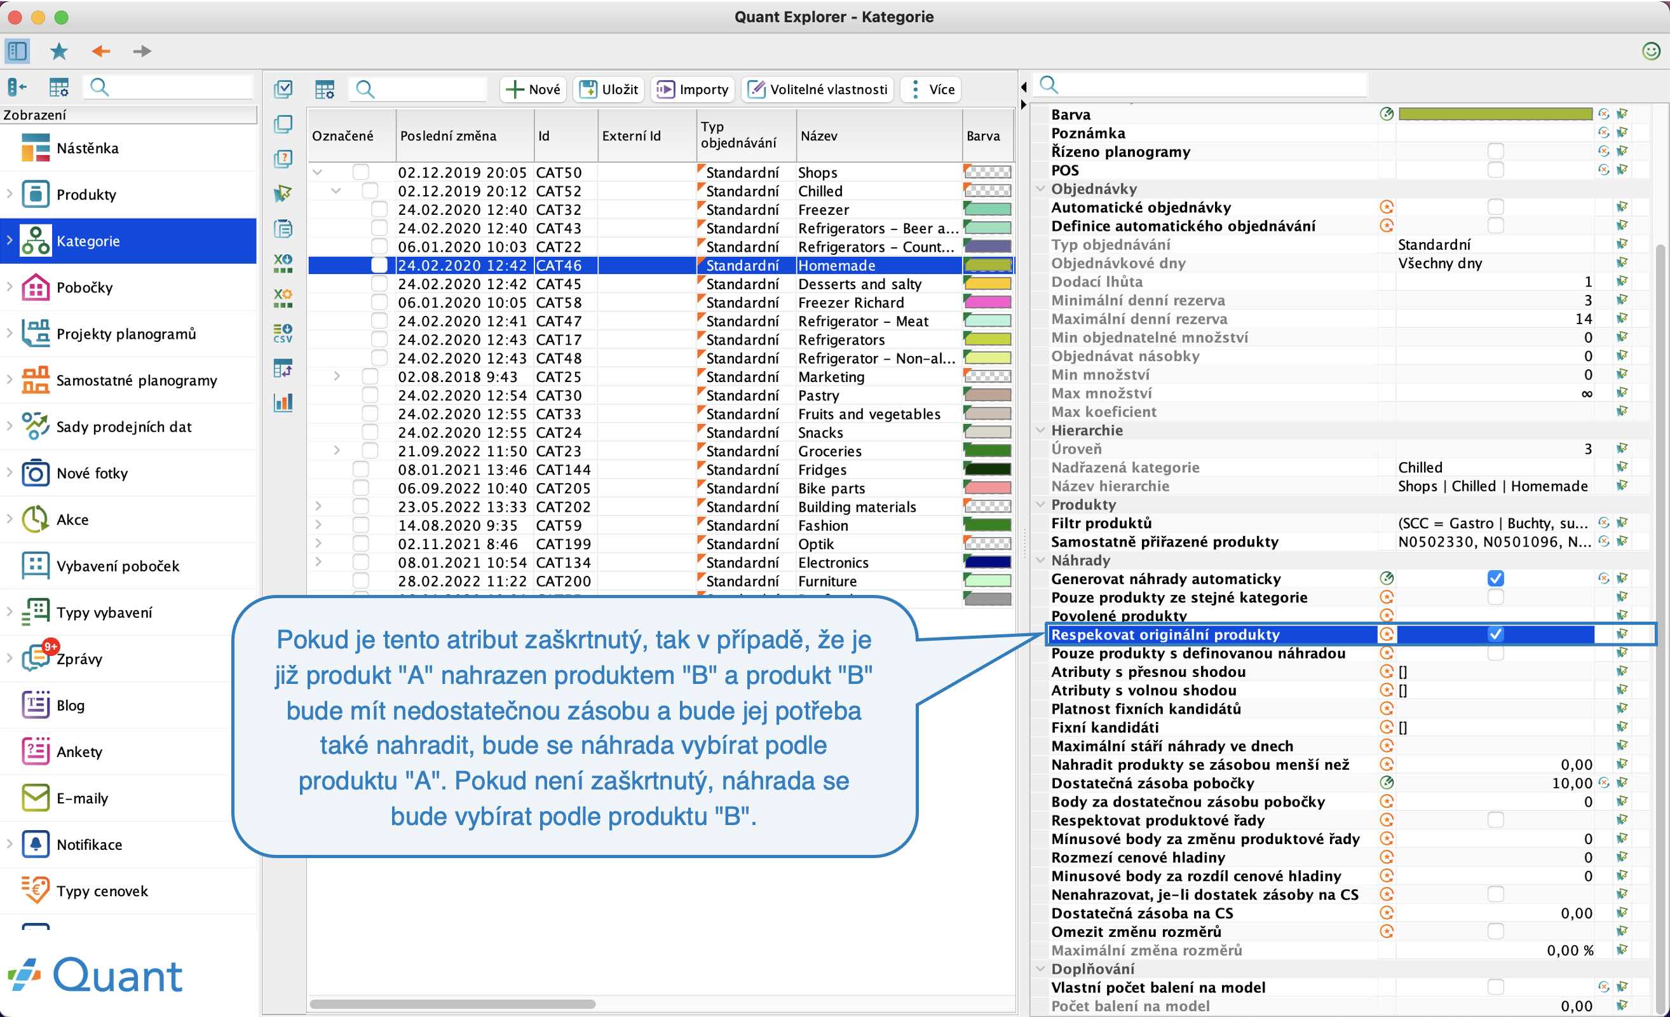Select the Desserts and salty row
The height and width of the screenshot is (1017, 1670).
point(661,283)
